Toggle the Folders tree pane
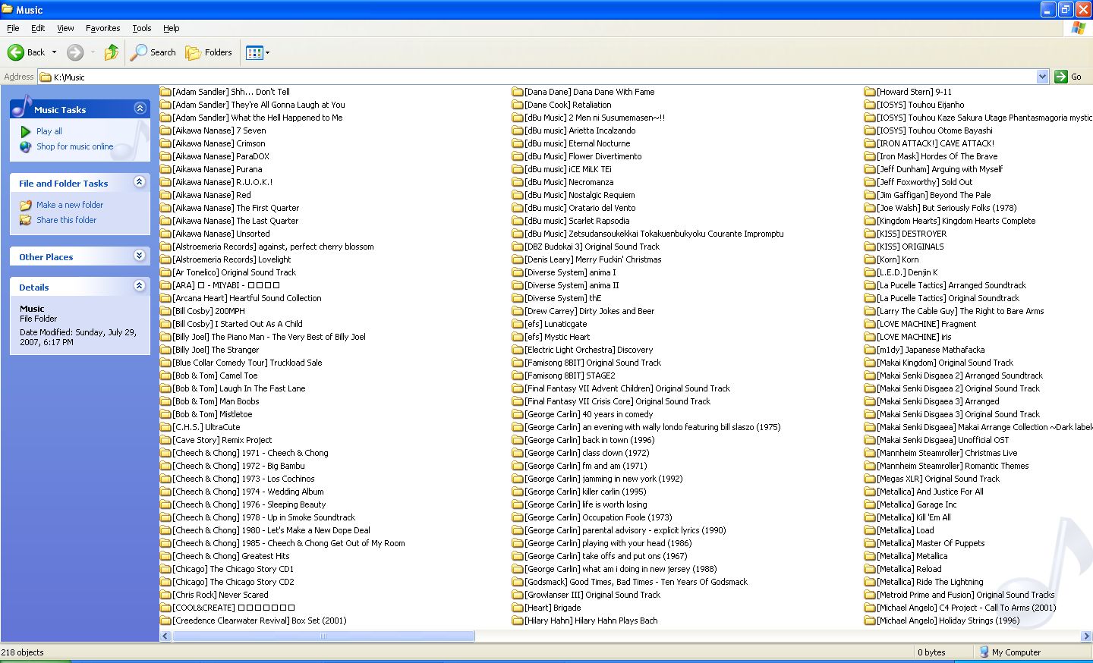Viewport: 1093px width, 663px height. point(209,52)
